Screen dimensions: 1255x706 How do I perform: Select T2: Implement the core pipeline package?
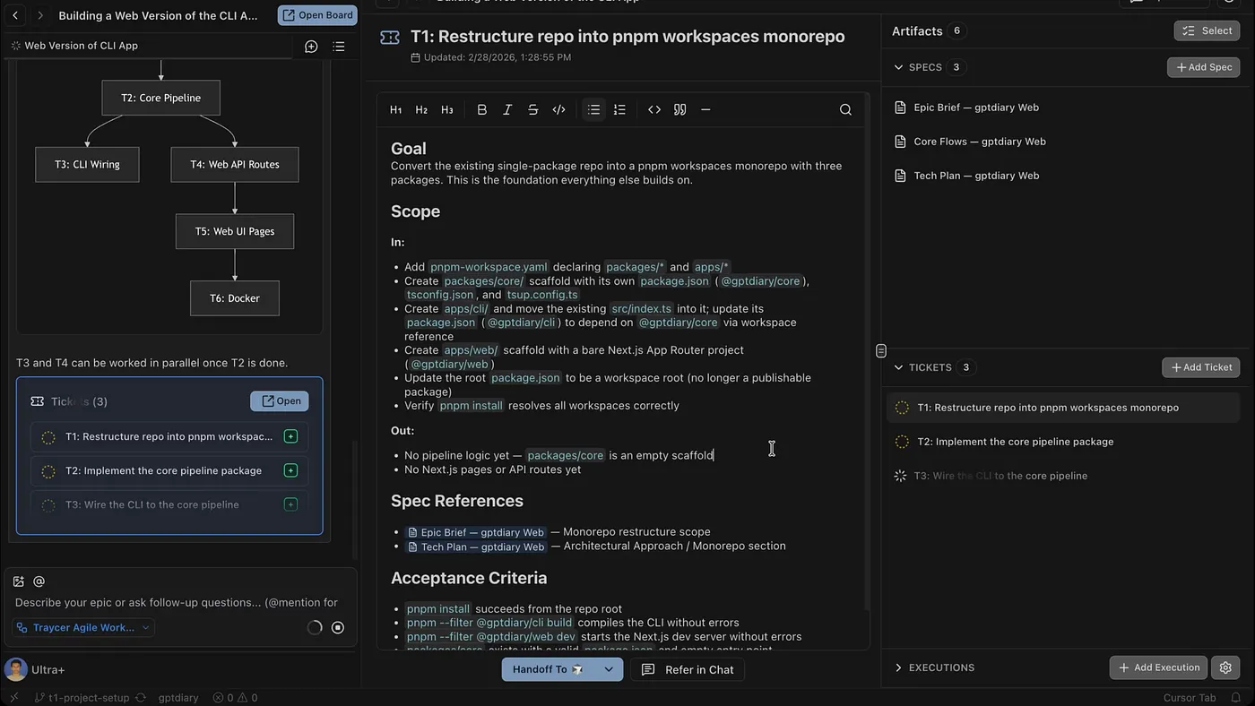[x=1064, y=442]
